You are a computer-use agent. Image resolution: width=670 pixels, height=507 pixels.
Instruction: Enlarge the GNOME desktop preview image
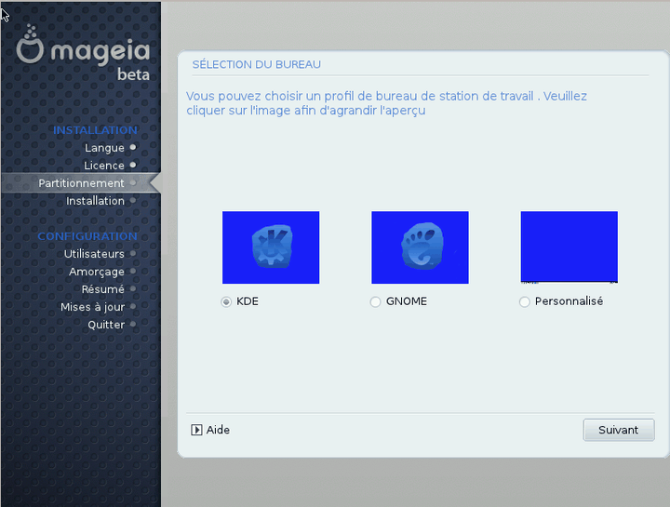click(420, 247)
